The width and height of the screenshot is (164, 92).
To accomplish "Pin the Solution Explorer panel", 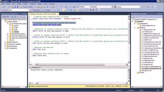I will click(159, 14).
